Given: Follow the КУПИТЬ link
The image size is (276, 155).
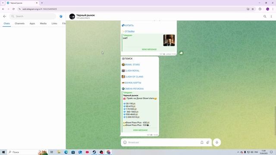Looking at the screenshot, I should pos(129,25).
